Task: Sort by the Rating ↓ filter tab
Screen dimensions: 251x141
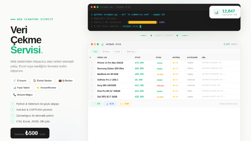Action: (x=132, y=52)
